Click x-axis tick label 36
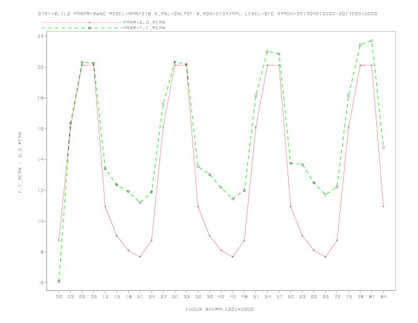This screenshot has width=418, height=323. pyautogui.click(x=198, y=297)
